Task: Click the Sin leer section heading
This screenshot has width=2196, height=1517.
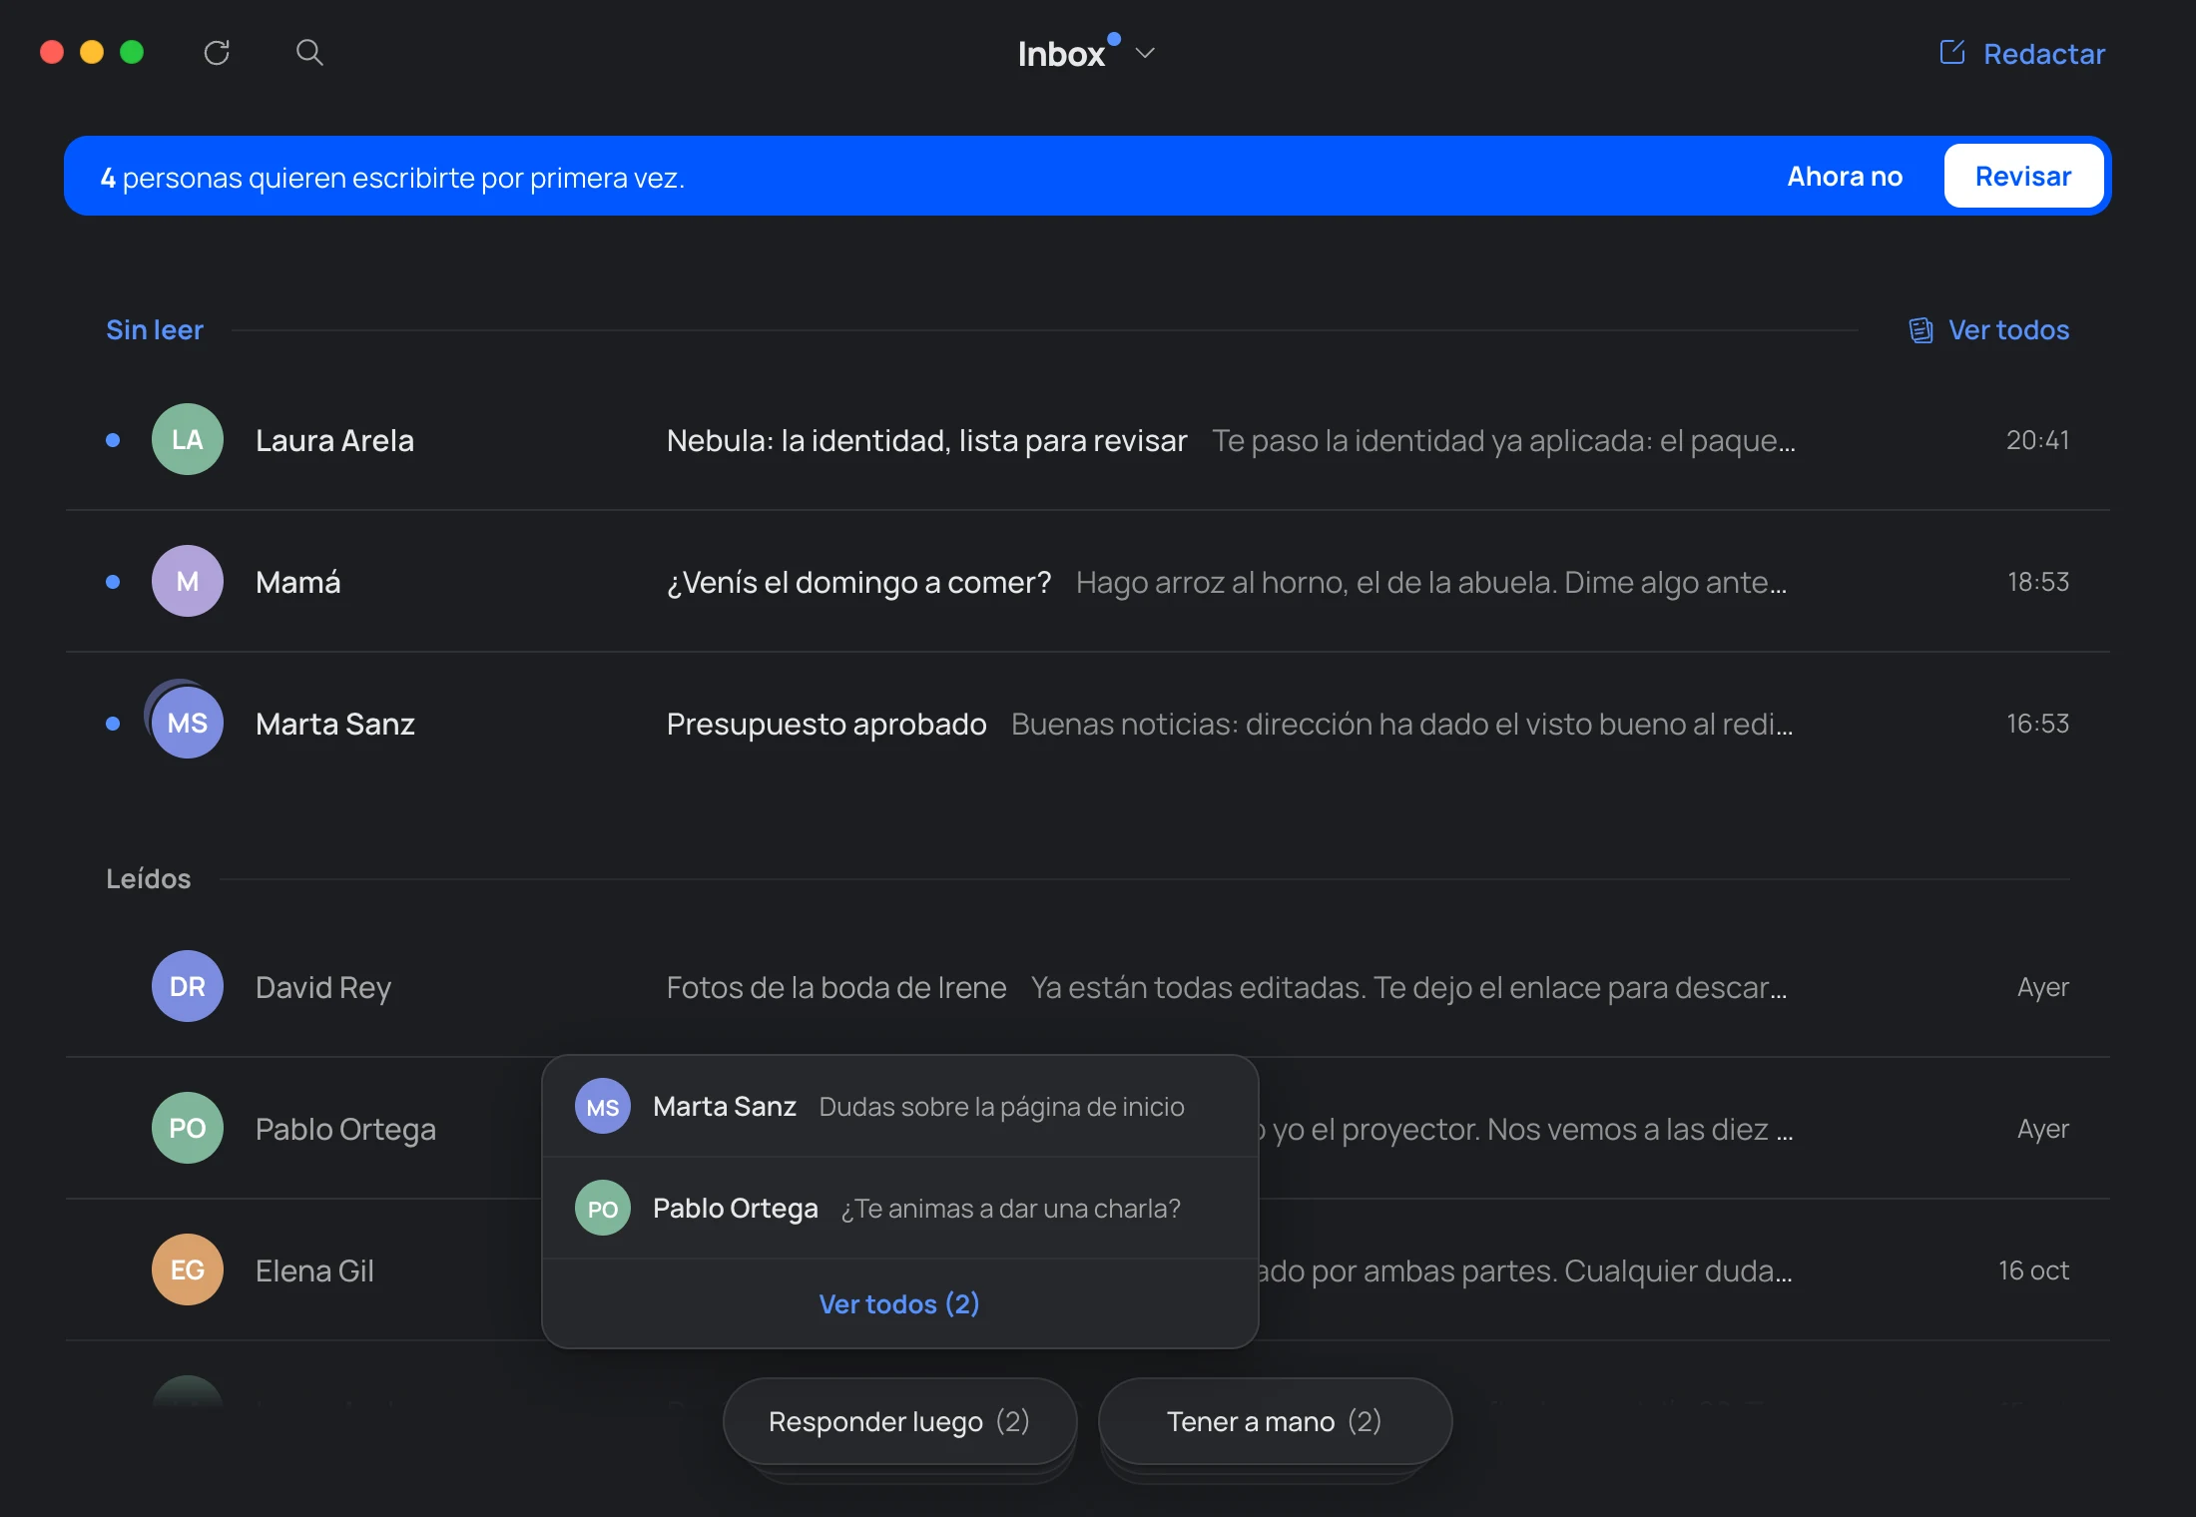Action: pos(155,330)
